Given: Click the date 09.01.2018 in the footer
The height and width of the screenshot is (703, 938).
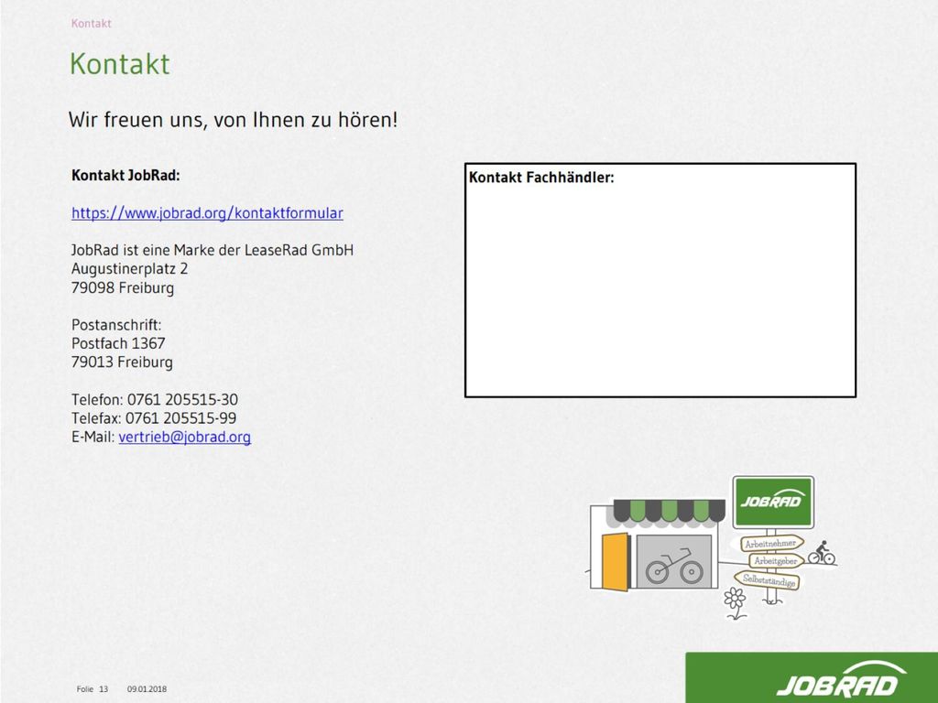Looking at the screenshot, I should [147, 689].
